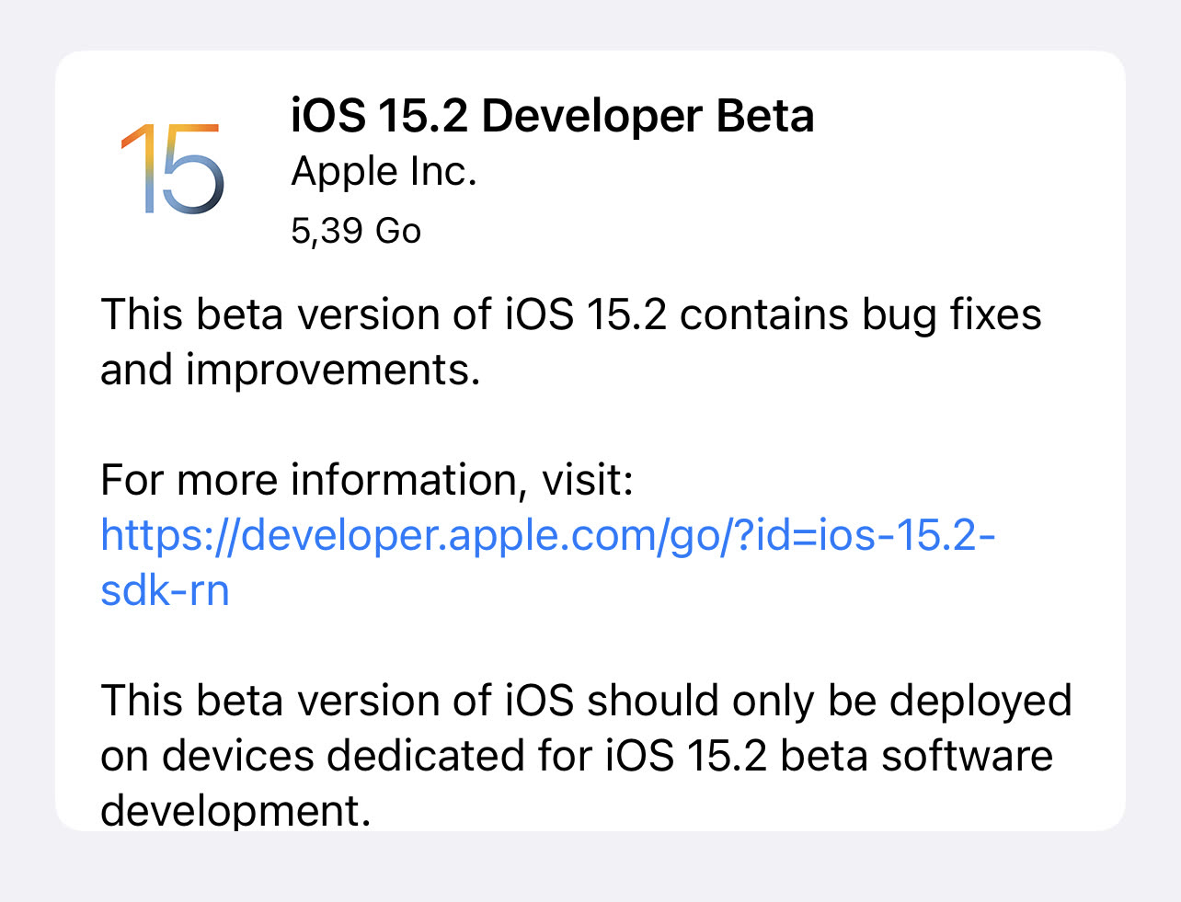Viewport: 1181px width, 902px height.
Task: Click the "bug fixes" words in description
Action: click(x=951, y=314)
